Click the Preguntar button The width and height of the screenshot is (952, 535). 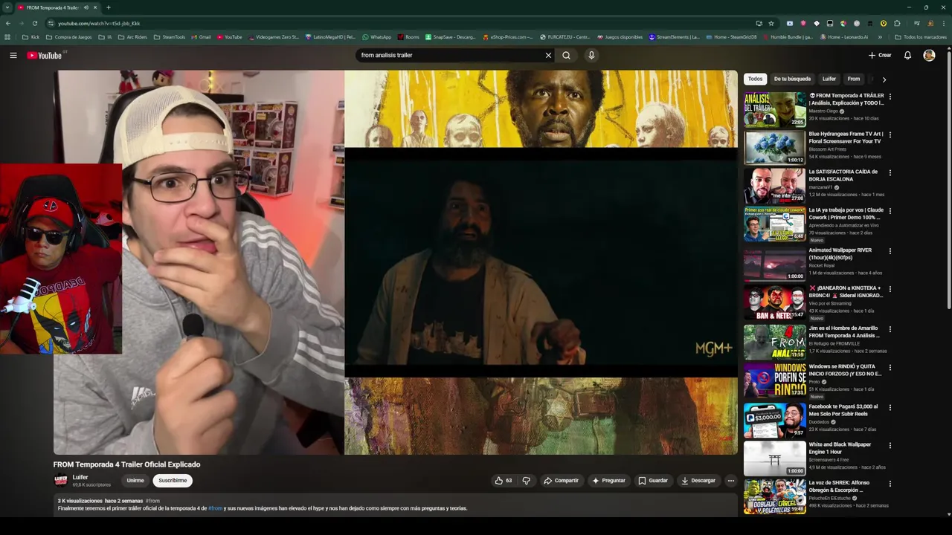coord(608,481)
